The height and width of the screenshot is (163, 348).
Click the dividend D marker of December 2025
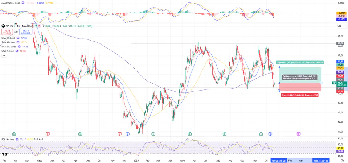pos(270,134)
